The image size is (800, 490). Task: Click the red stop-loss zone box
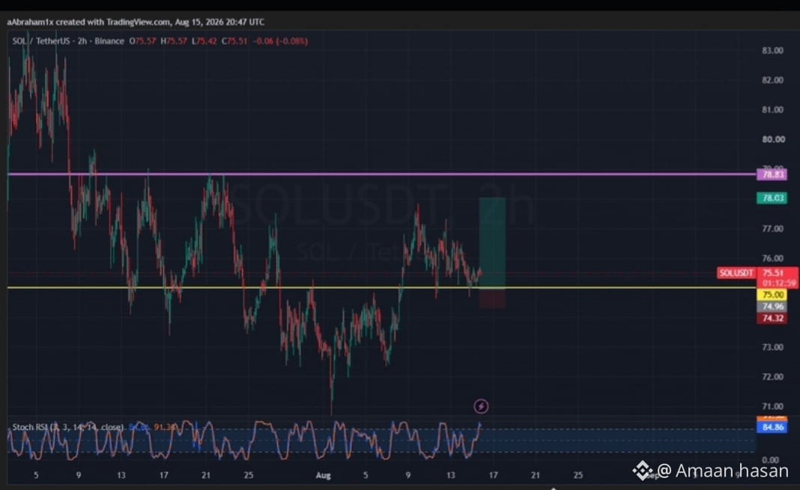click(x=492, y=299)
